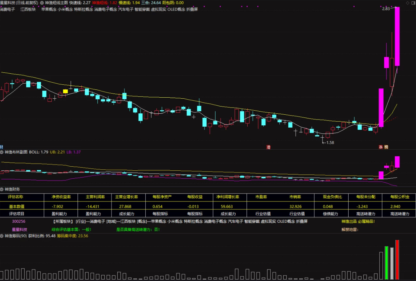
Task: Click the 慢速线: 1.94 indicator value
Action: coord(129,2)
